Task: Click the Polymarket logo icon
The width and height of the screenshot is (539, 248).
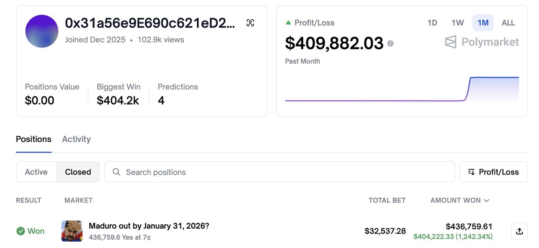Action: pyautogui.click(x=451, y=42)
